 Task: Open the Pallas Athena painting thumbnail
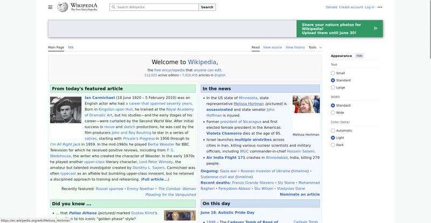click(180, 215)
